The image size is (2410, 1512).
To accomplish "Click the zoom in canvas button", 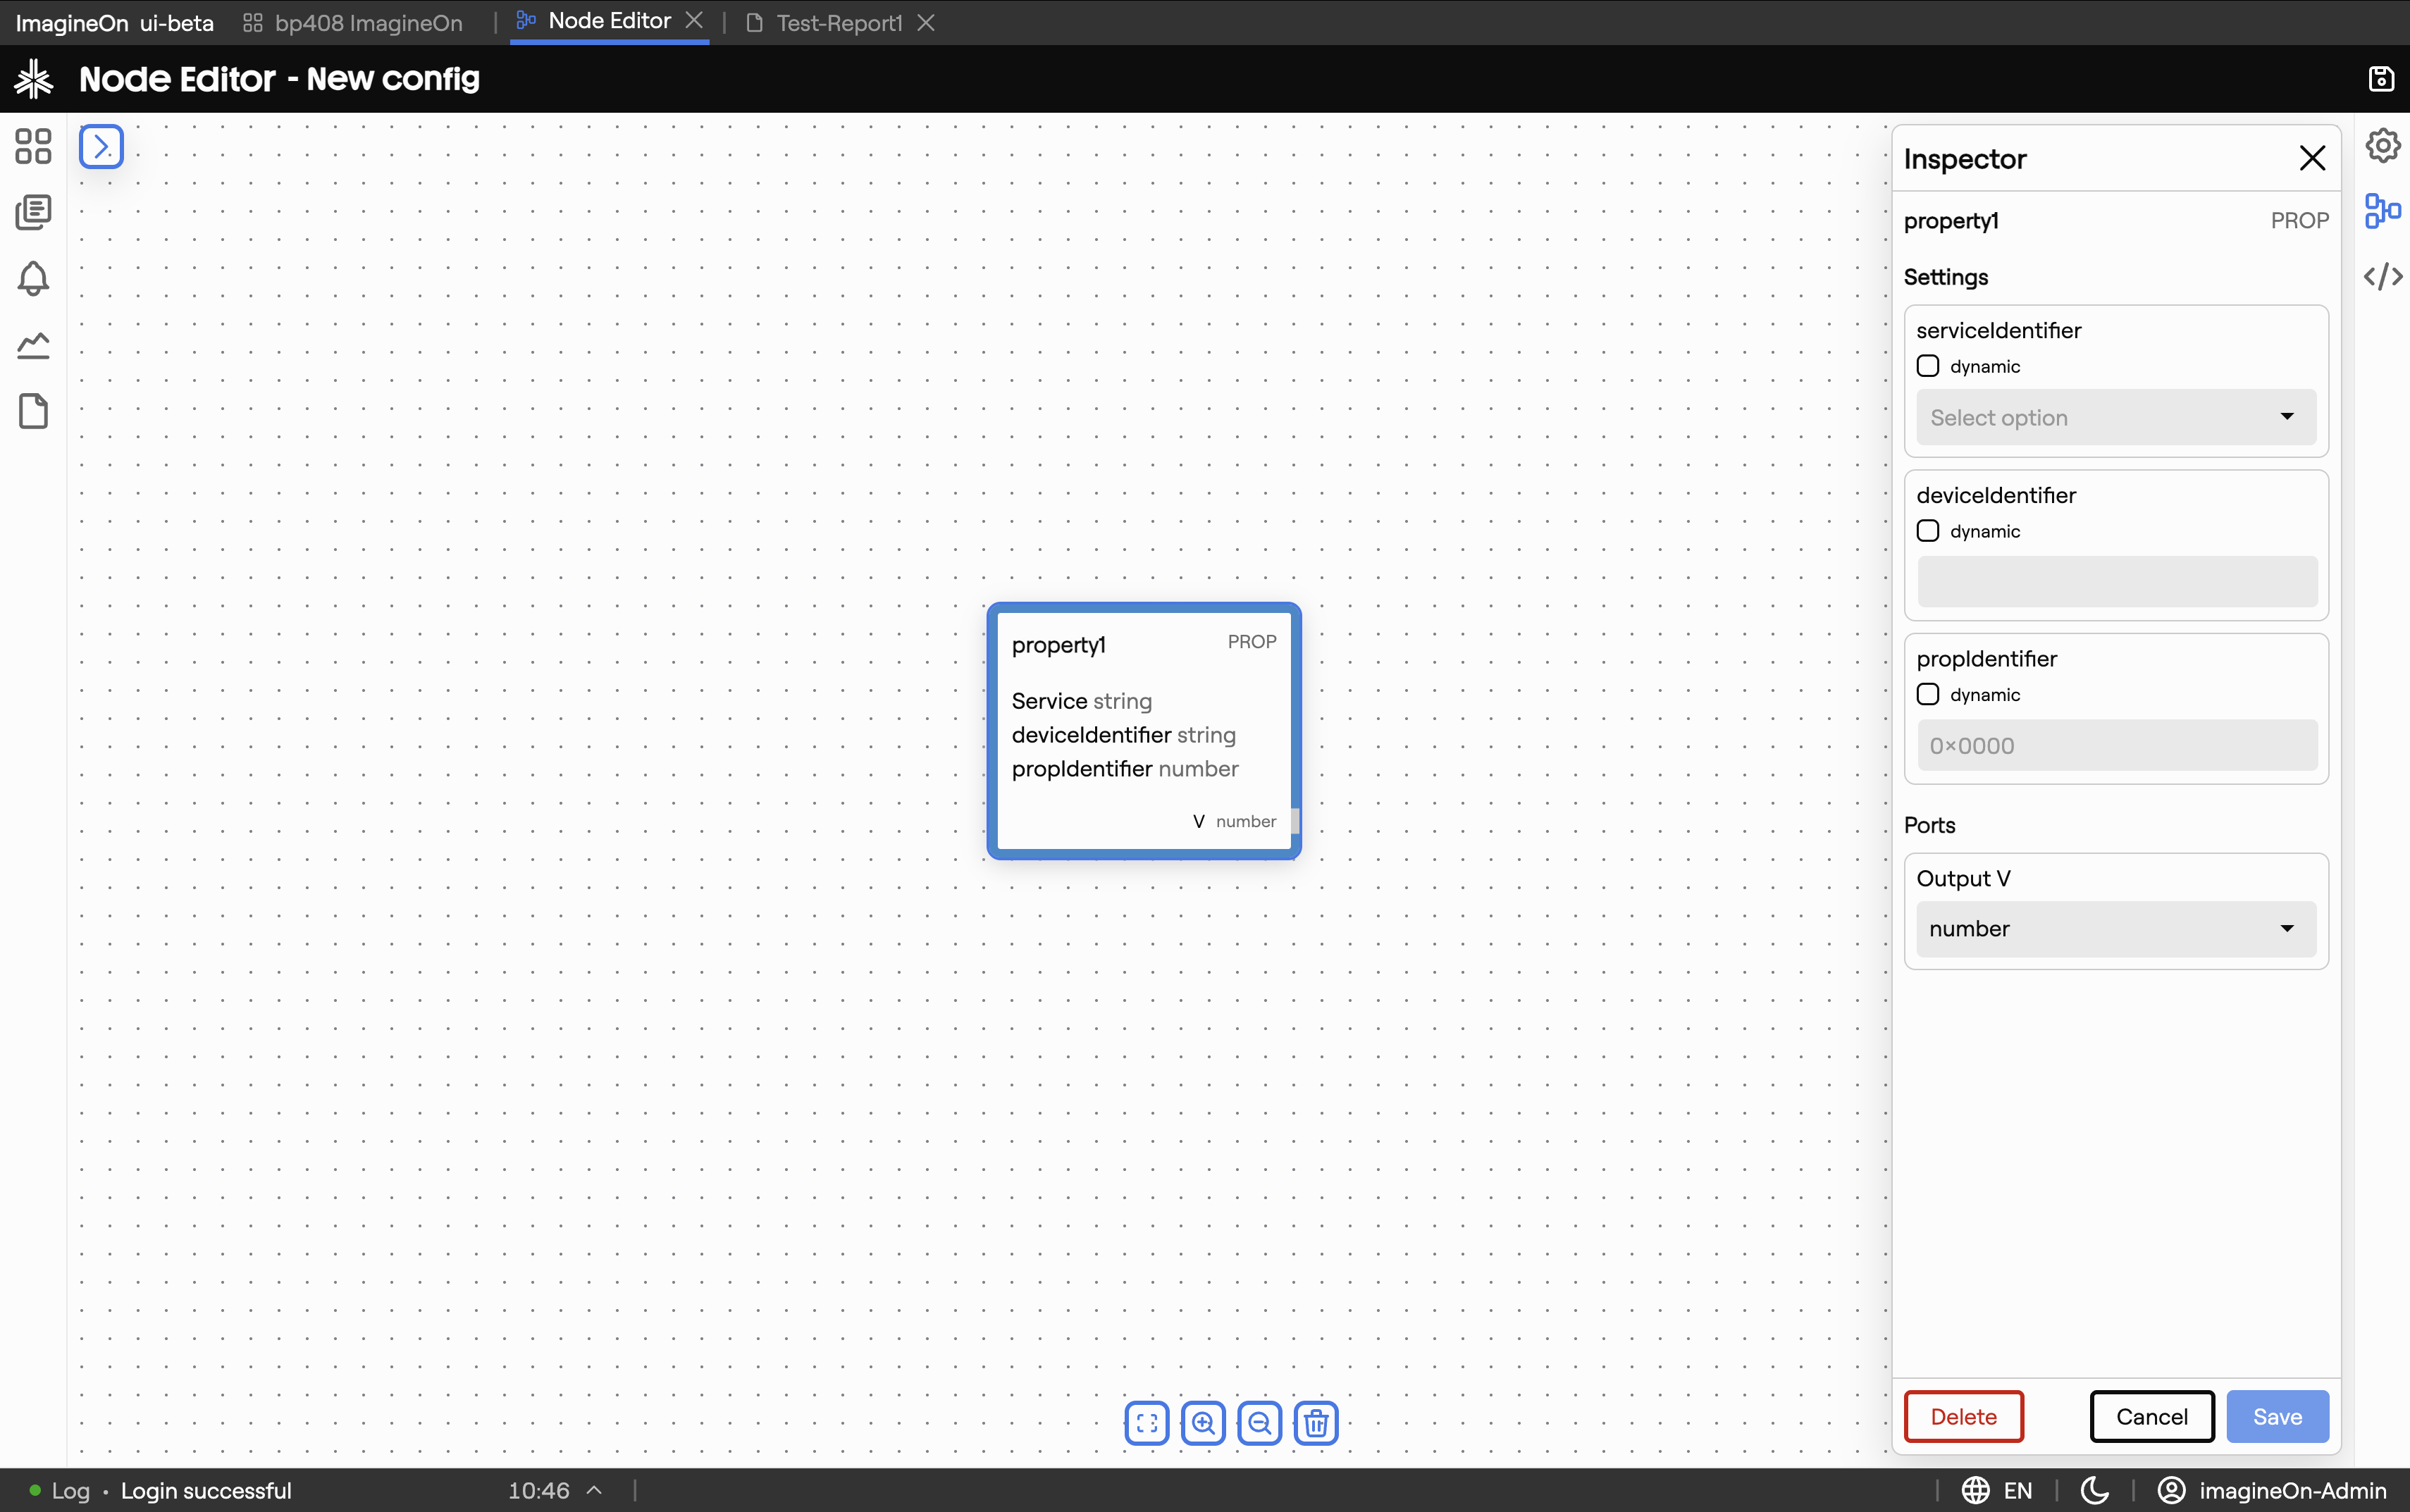I will [1203, 1422].
